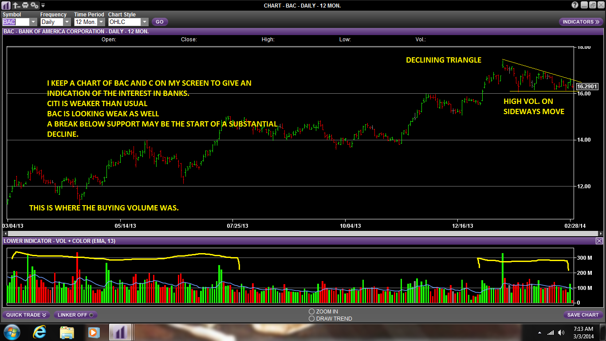Expand the Symbol dropdown arrow
This screenshot has width=606, height=341.
click(33, 22)
